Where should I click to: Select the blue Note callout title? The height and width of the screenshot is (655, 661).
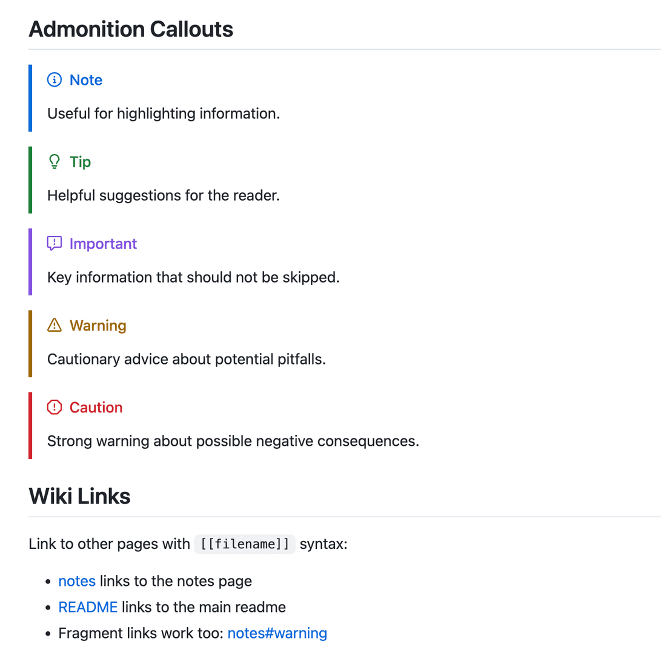pos(86,80)
